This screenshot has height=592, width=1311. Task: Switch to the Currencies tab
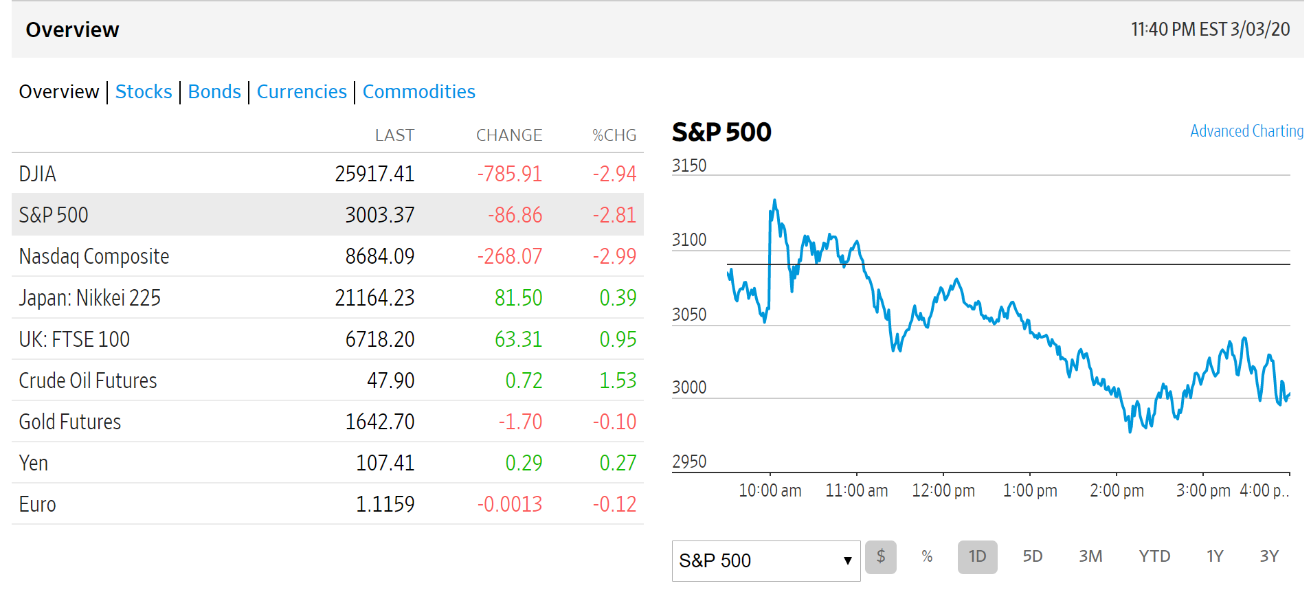[x=302, y=91]
